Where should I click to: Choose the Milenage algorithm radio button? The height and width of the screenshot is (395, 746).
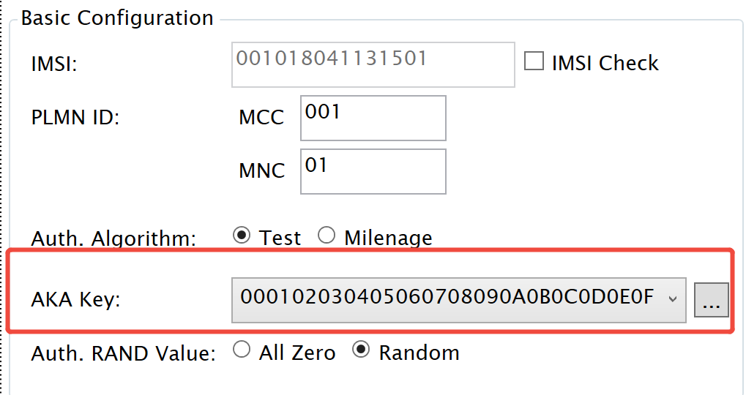327,236
